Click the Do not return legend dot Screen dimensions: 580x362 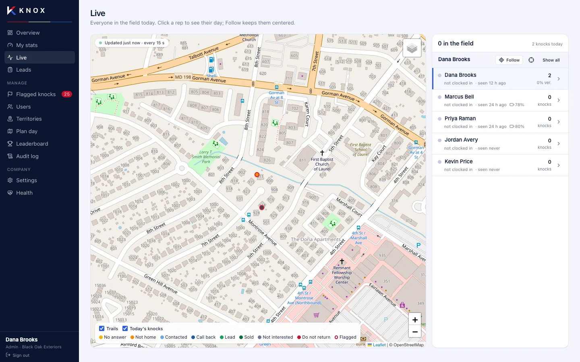pos(299,337)
